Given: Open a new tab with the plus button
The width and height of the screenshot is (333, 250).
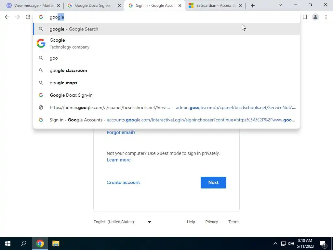Looking at the screenshot, I should [x=252, y=6].
